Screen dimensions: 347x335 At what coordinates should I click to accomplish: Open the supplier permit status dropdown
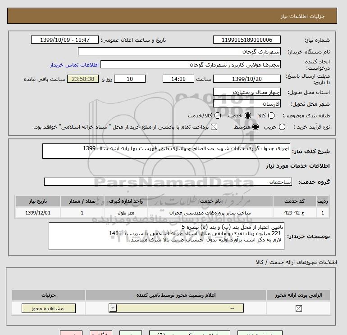tap(176, 308)
